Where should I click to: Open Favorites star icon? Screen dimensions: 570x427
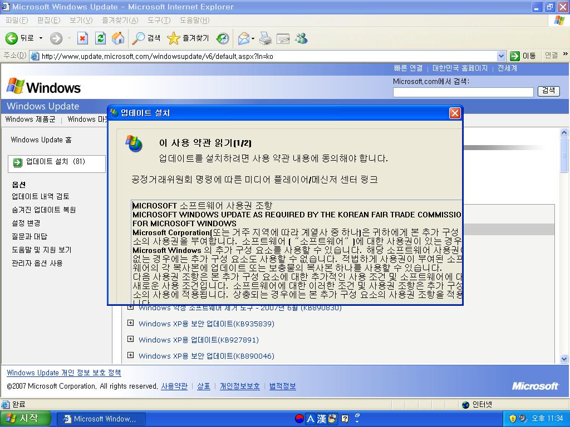[x=174, y=38]
